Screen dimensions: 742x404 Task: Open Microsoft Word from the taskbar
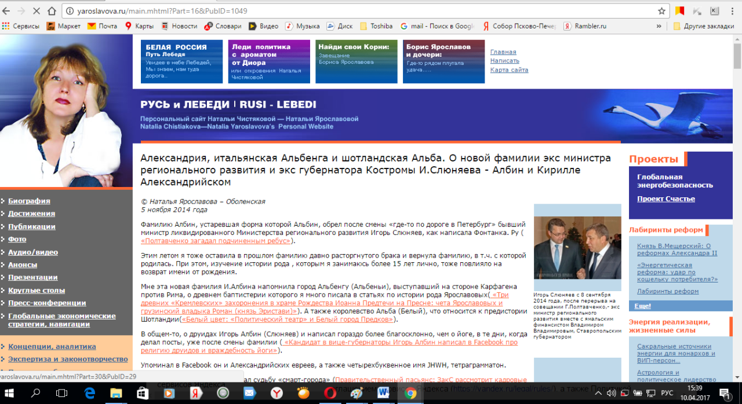tap(383, 392)
